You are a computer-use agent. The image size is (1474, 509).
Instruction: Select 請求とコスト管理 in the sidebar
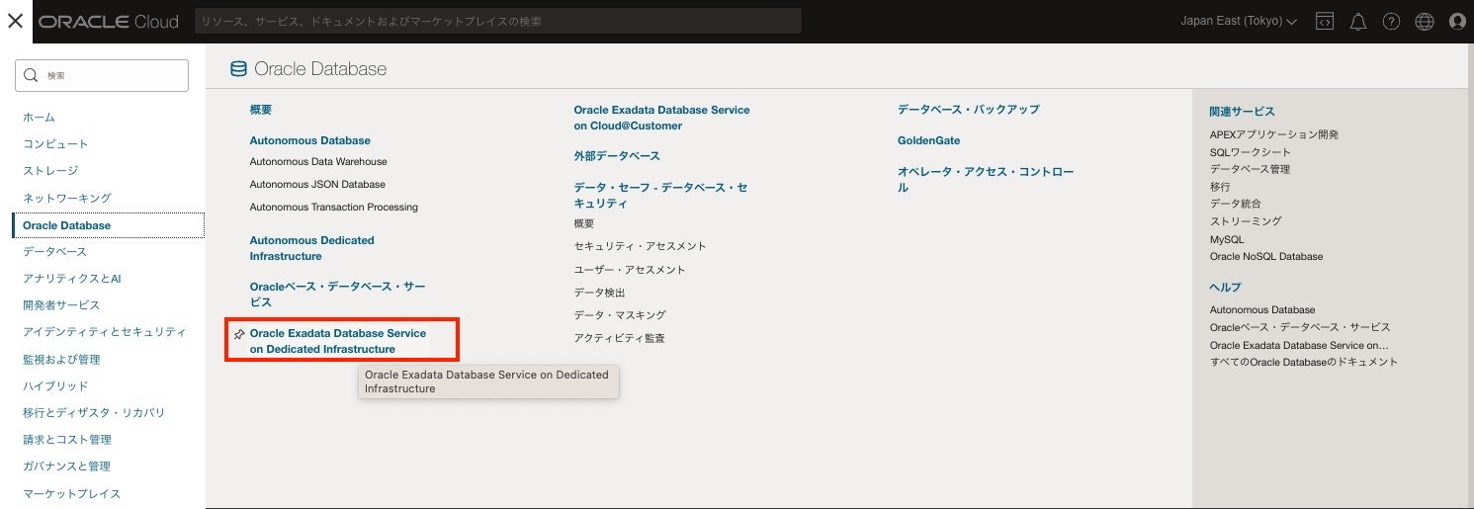click(67, 439)
